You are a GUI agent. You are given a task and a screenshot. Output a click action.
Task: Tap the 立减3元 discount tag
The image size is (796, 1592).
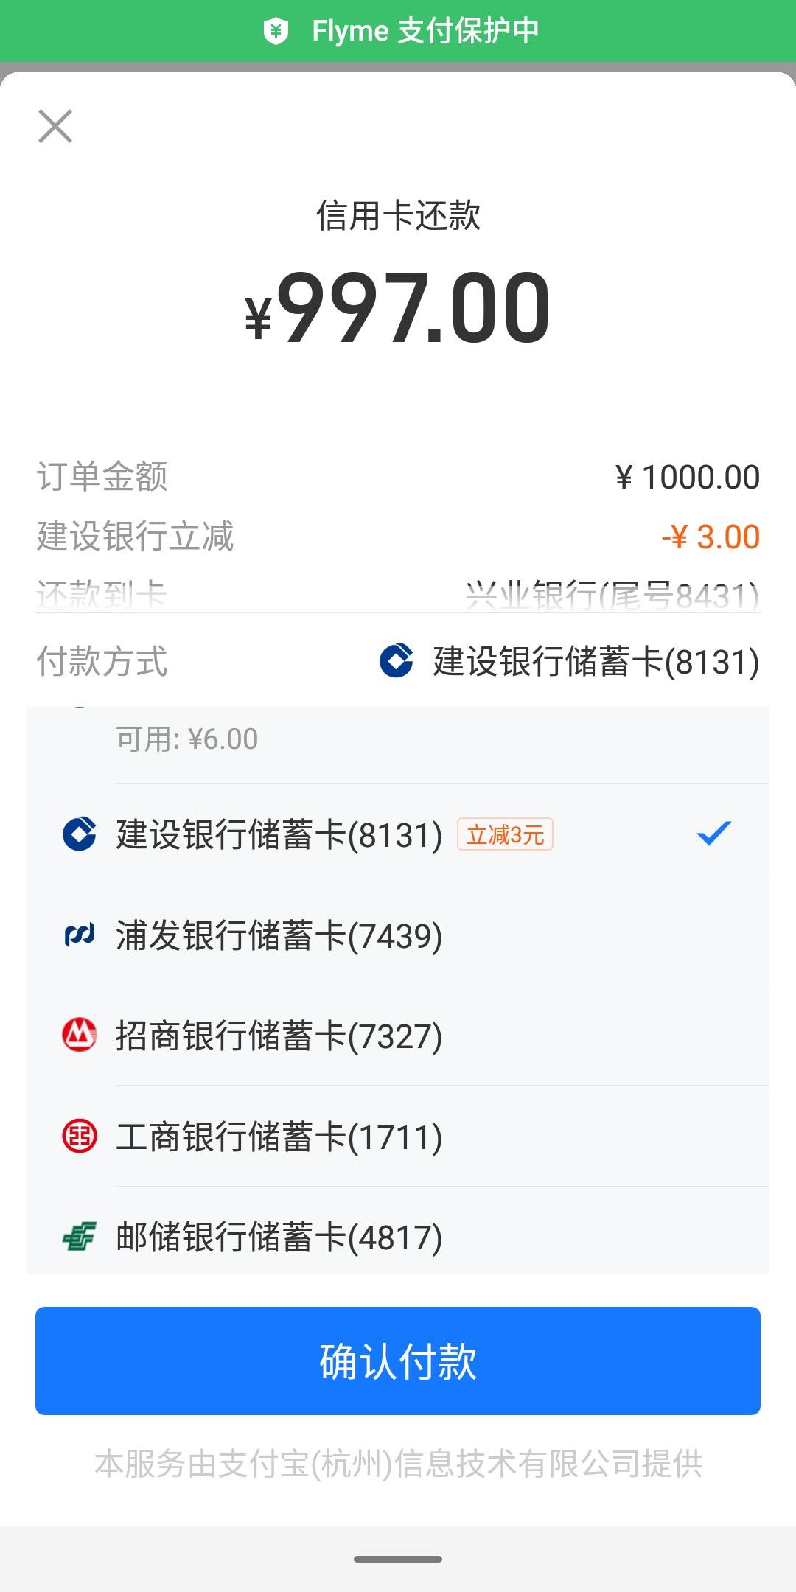point(505,835)
